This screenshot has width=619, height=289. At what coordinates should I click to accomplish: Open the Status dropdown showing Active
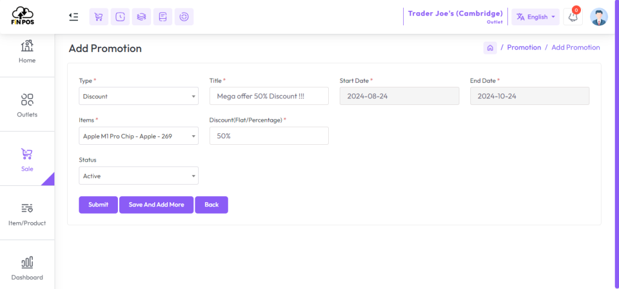click(x=138, y=176)
